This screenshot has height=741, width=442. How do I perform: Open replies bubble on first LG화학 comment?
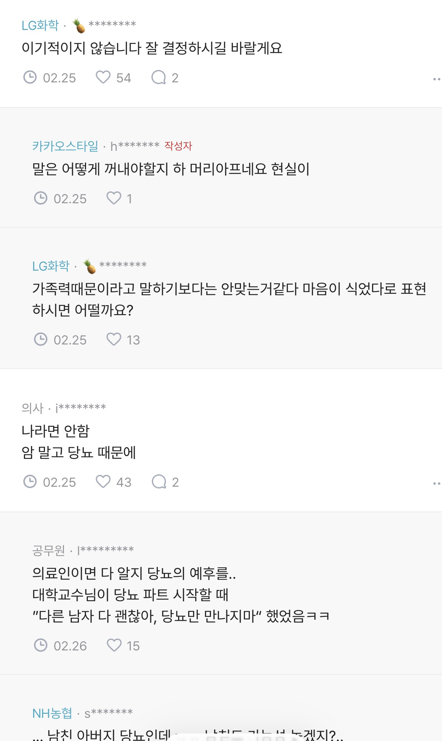(159, 77)
